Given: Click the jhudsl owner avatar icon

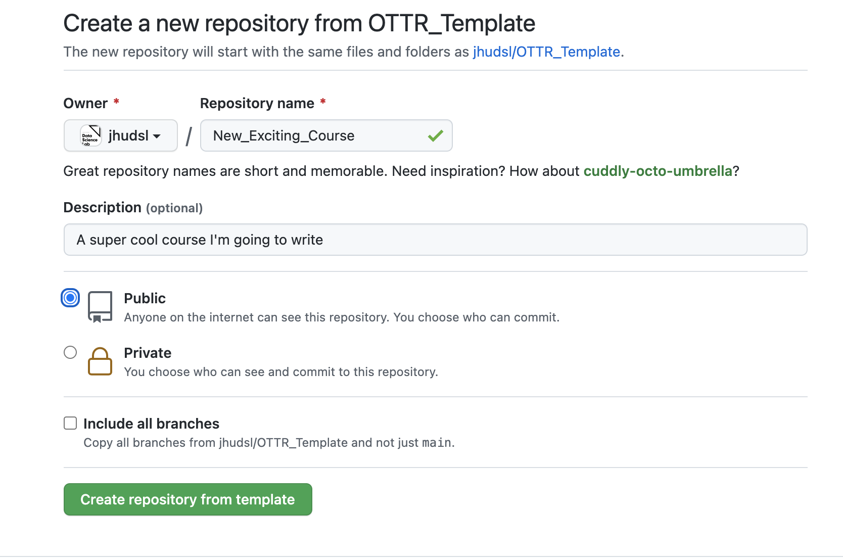Looking at the screenshot, I should [91, 135].
